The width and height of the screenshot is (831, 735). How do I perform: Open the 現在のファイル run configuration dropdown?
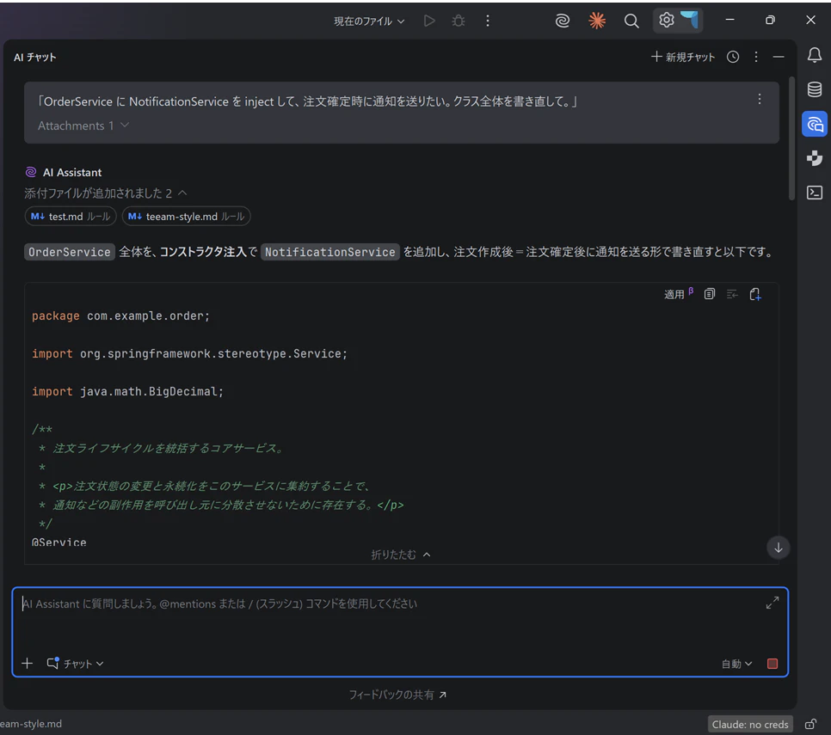point(369,21)
